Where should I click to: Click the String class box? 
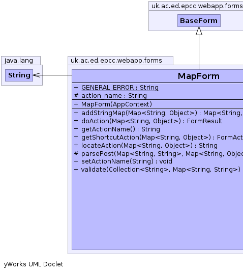pyautogui.click(x=19, y=75)
